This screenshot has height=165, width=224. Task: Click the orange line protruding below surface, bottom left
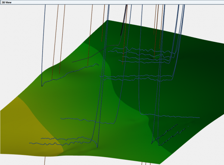point(45,160)
